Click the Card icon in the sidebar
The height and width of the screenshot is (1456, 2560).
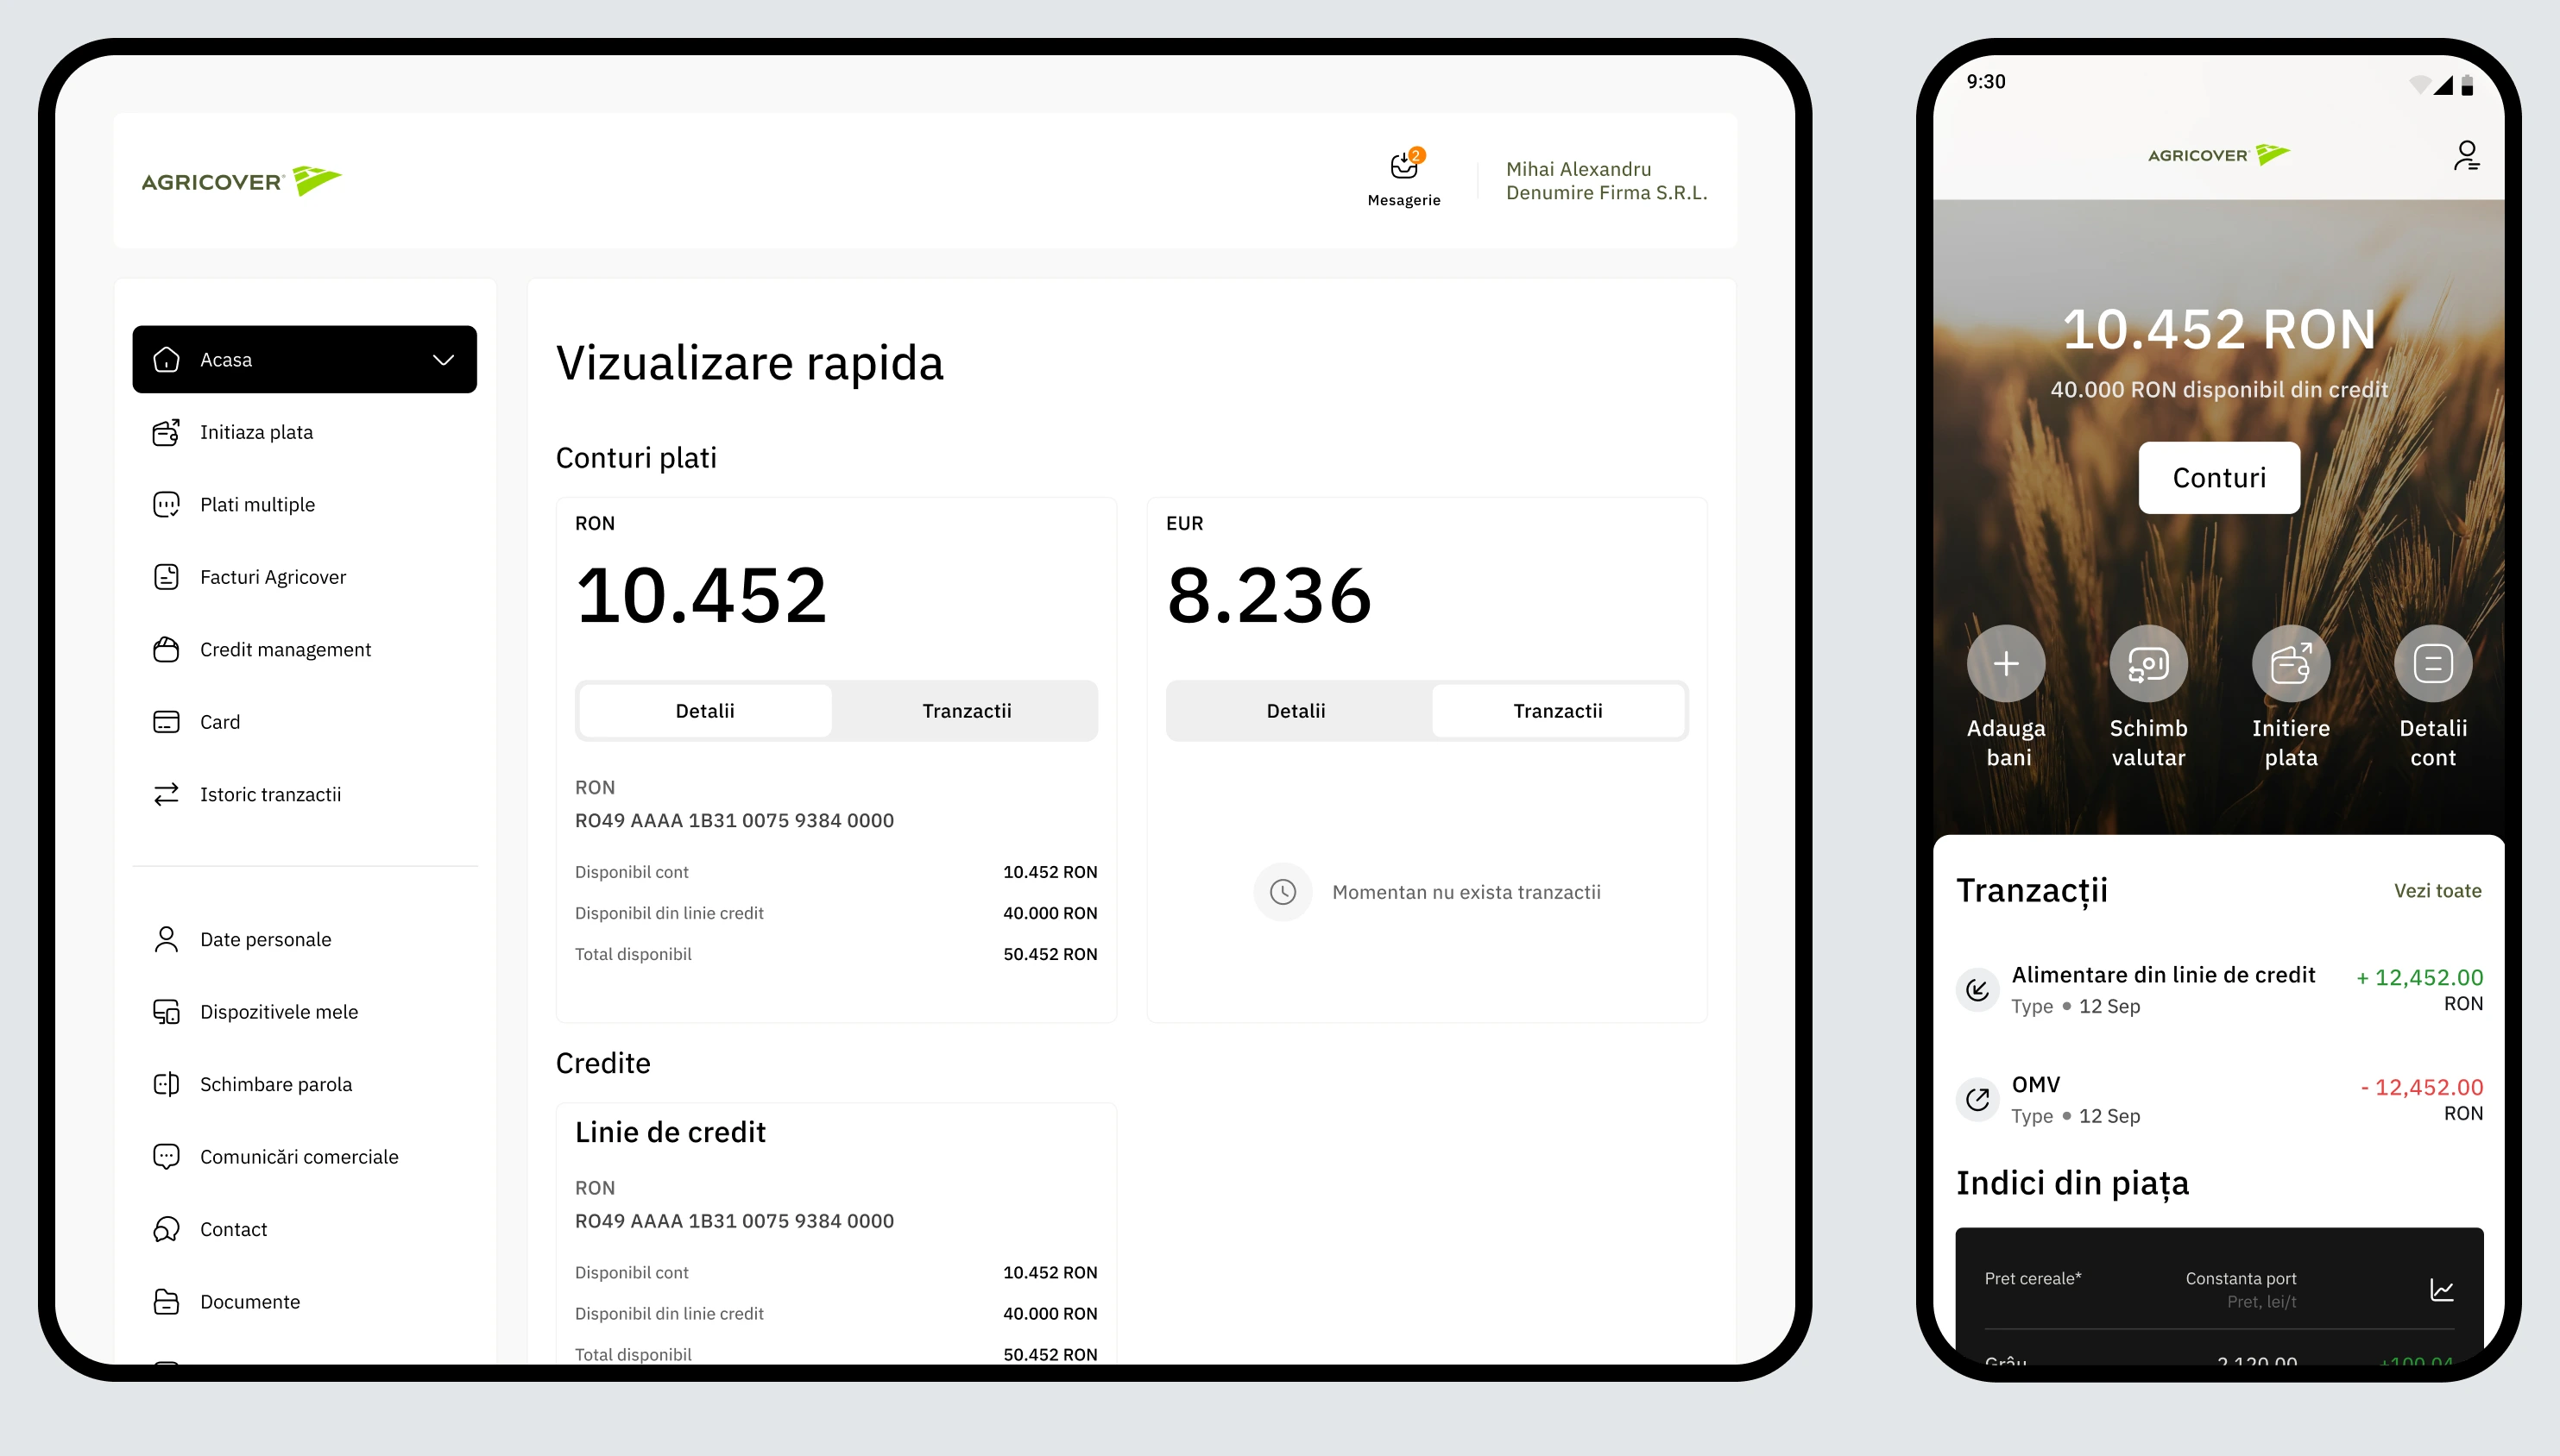(166, 722)
